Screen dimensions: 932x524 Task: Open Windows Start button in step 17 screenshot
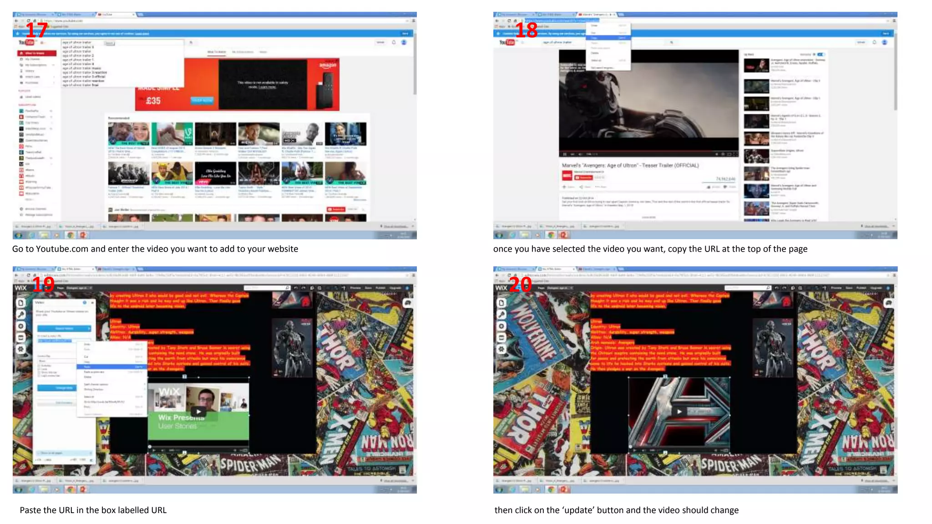tap(18, 235)
